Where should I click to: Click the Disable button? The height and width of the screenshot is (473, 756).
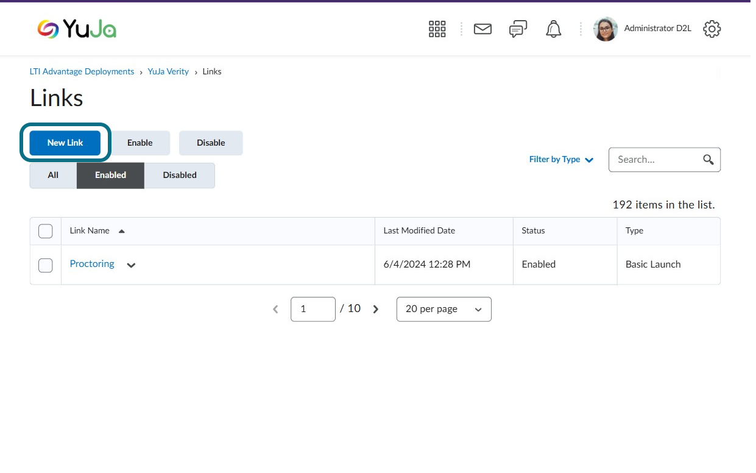tap(211, 143)
